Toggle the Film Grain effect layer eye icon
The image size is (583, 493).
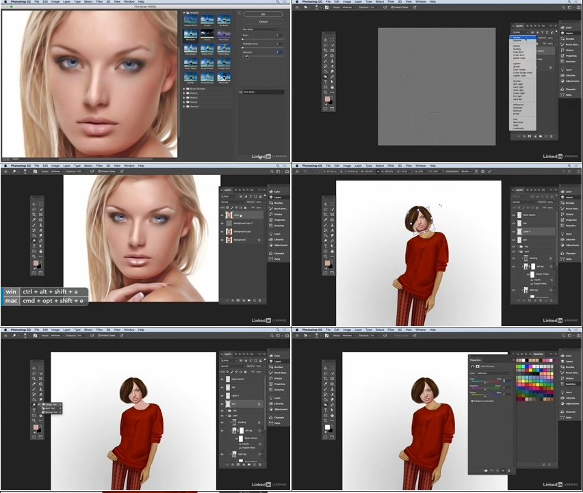pos(242,92)
